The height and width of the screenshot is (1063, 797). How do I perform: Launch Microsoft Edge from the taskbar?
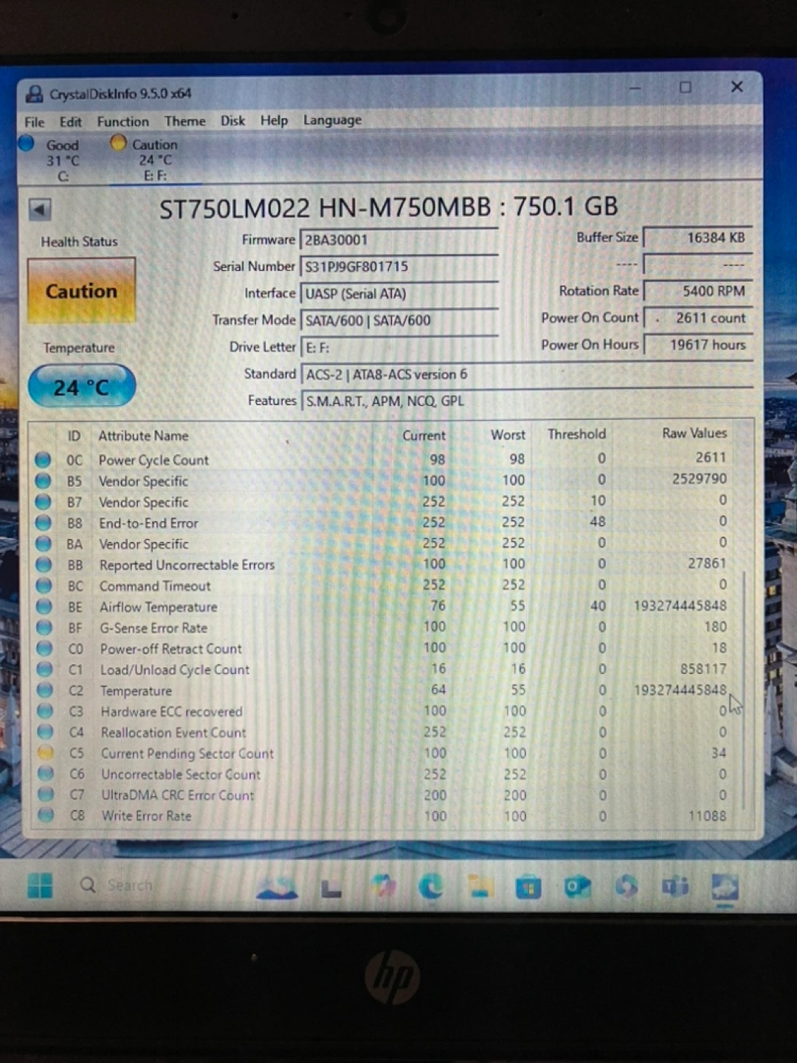431,886
